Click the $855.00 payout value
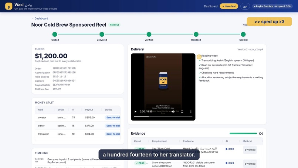This screenshot has width=298, height=168. [90, 118]
